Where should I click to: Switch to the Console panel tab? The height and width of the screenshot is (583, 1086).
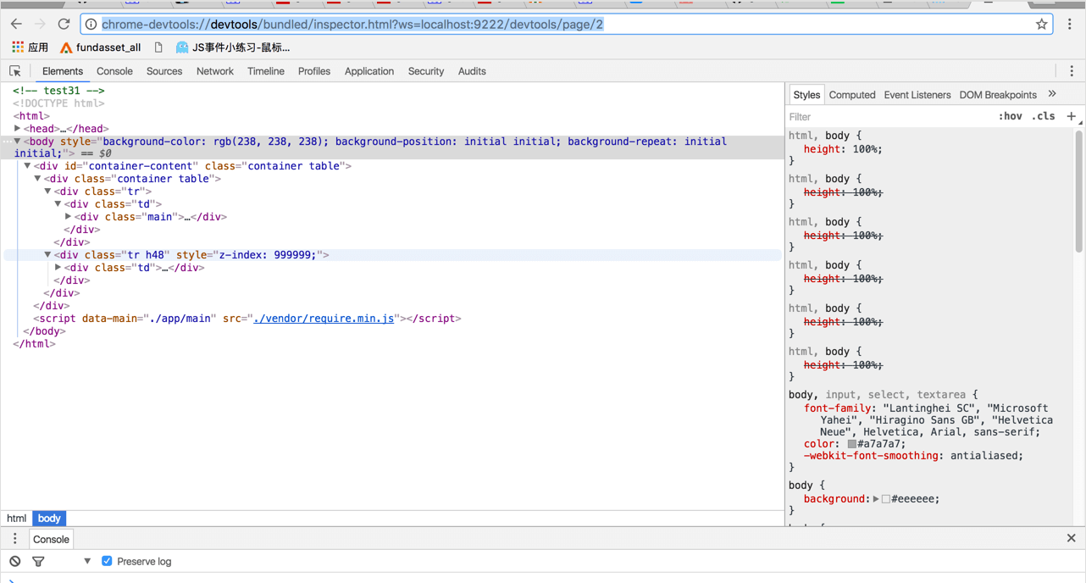pyautogui.click(x=114, y=72)
